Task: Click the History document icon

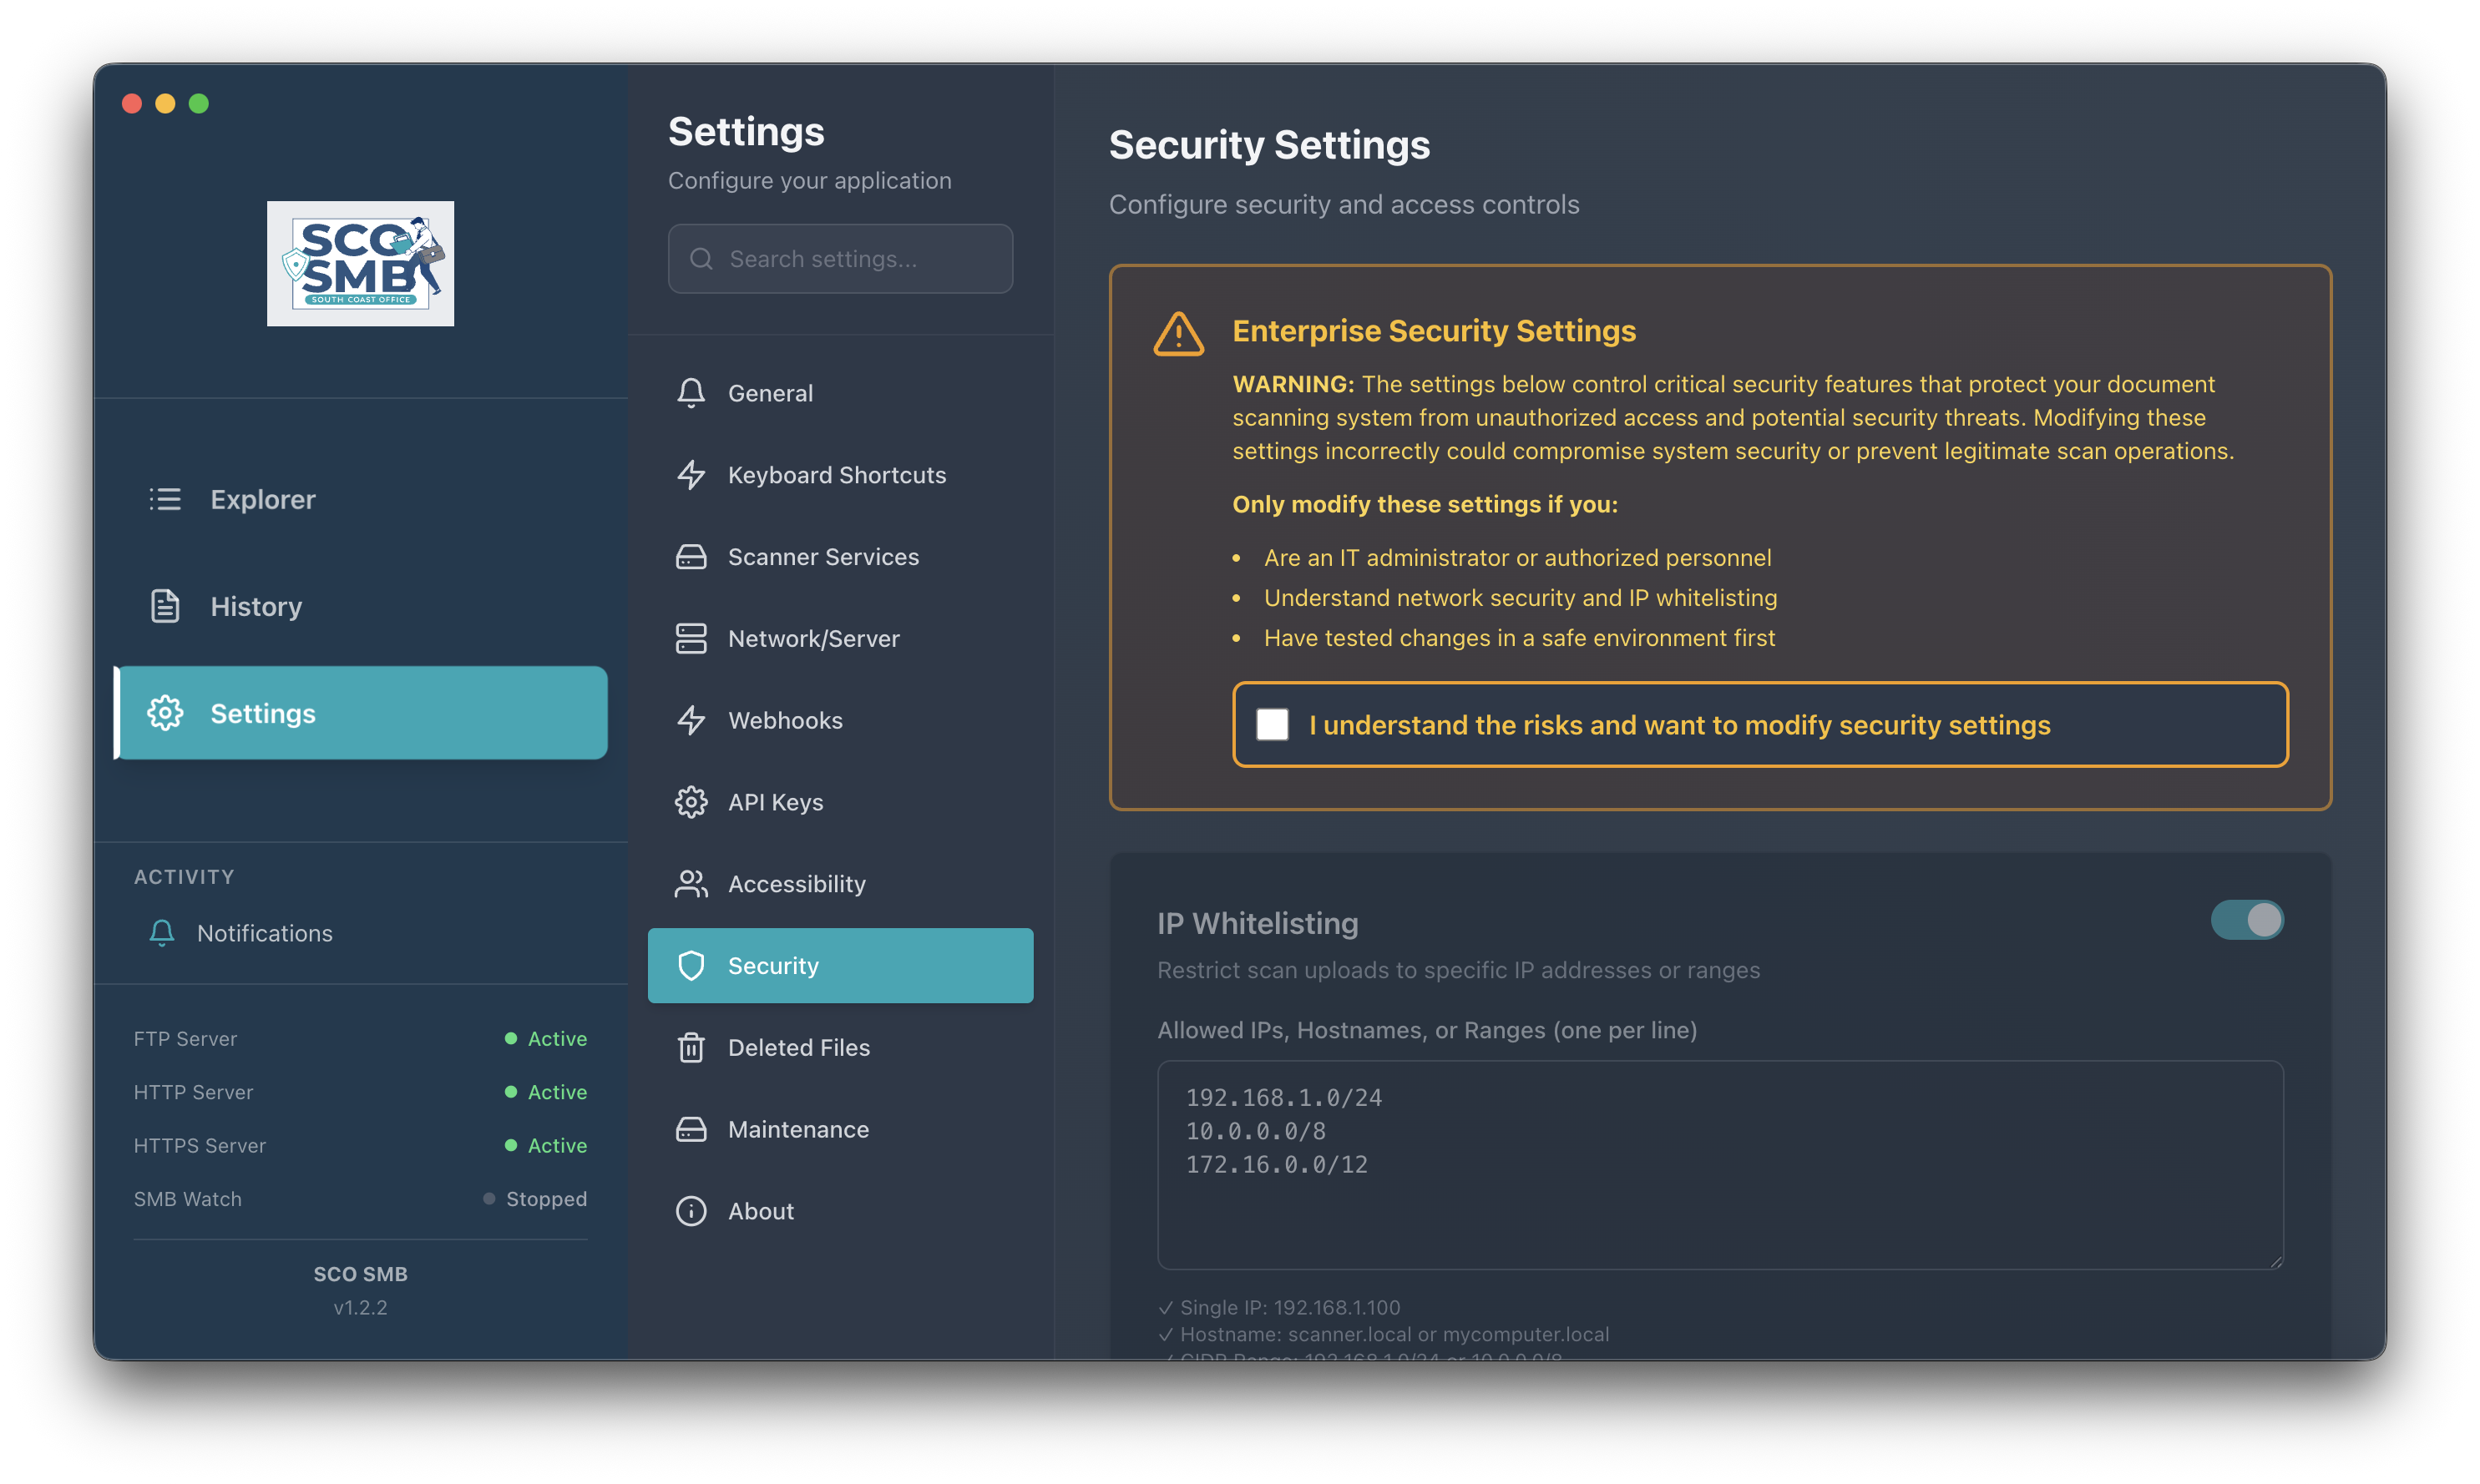Action: pyautogui.click(x=165, y=606)
